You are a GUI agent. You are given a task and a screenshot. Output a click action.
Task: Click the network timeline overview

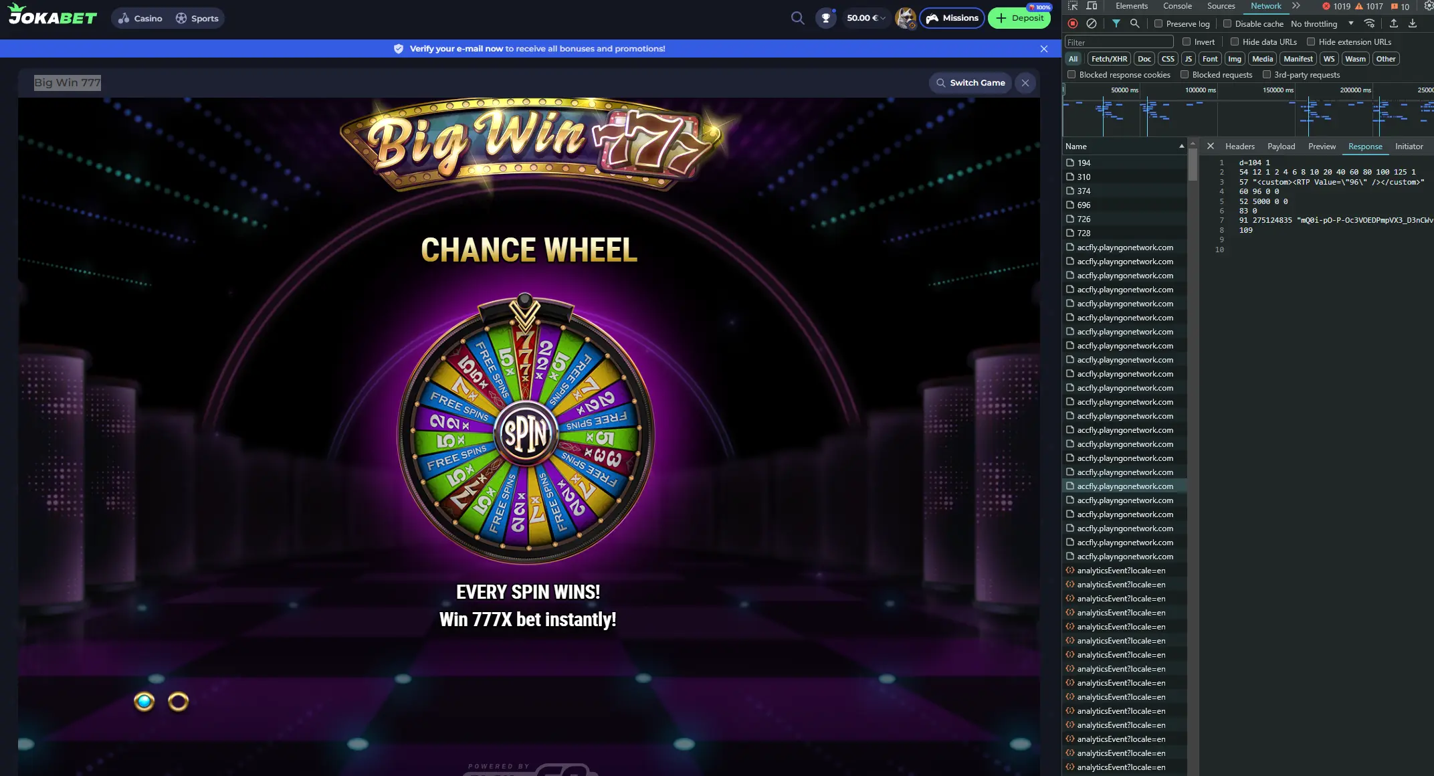(1248, 117)
